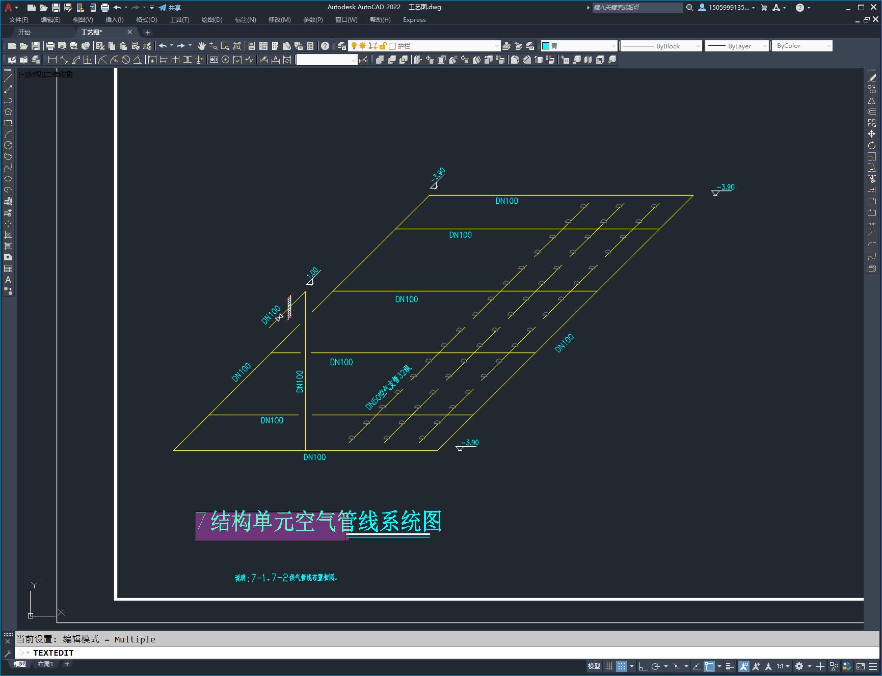Select the Rotate tool in modify toolbar
882x676 pixels.
coord(872,145)
